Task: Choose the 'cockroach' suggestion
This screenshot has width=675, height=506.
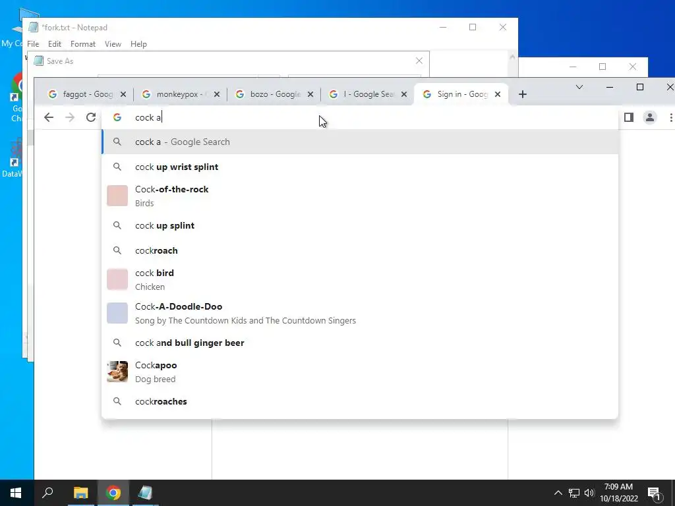Action: (360, 250)
